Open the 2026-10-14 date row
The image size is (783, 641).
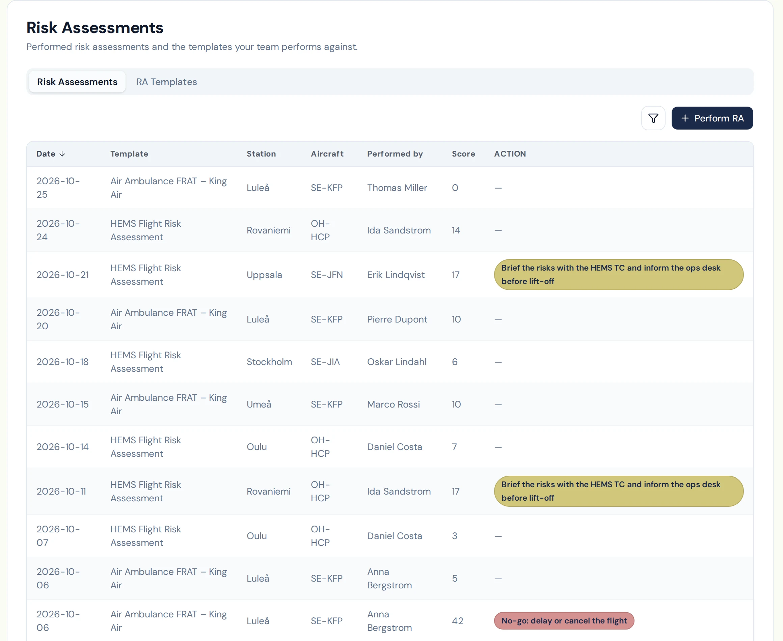390,447
